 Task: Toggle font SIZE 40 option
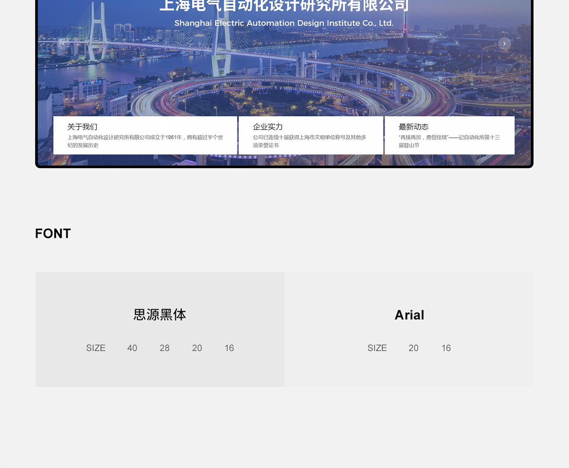click(x=132, y=348)
